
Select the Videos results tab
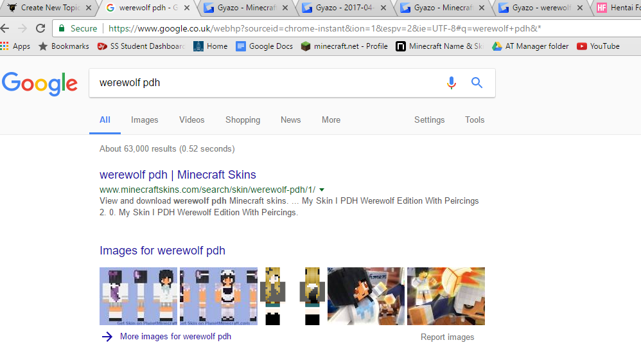point(192,120)
